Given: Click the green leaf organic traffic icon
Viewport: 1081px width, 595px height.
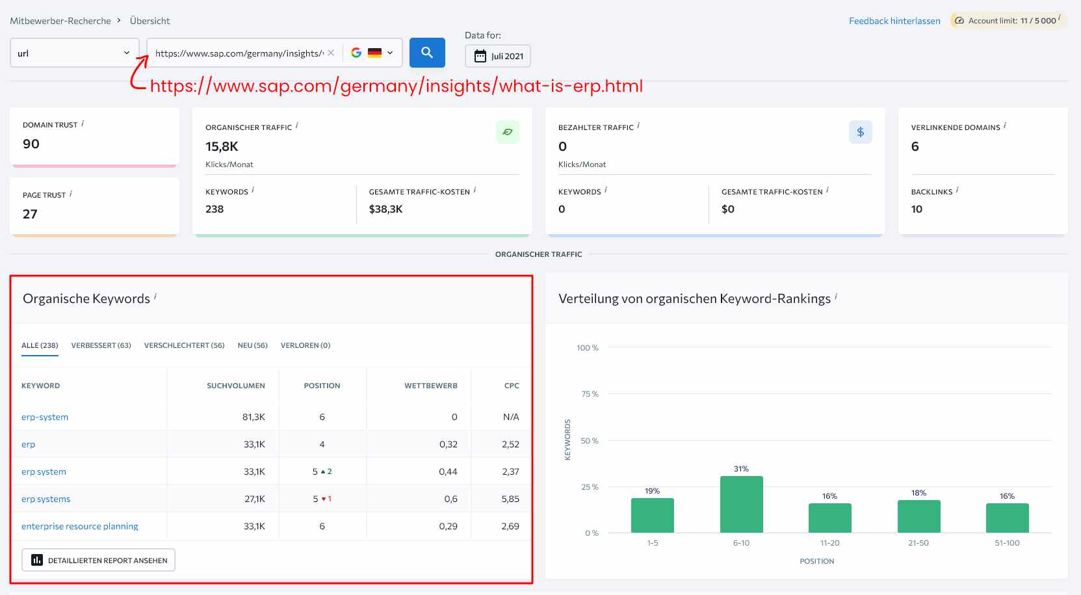Looking at the screenshot, I should point(508,132).
